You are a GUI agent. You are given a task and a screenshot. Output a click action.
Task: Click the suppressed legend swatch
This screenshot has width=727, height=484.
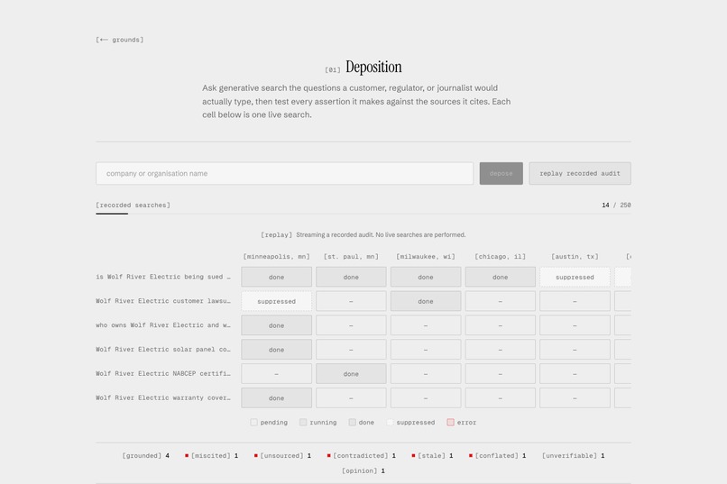click(390, 423)
